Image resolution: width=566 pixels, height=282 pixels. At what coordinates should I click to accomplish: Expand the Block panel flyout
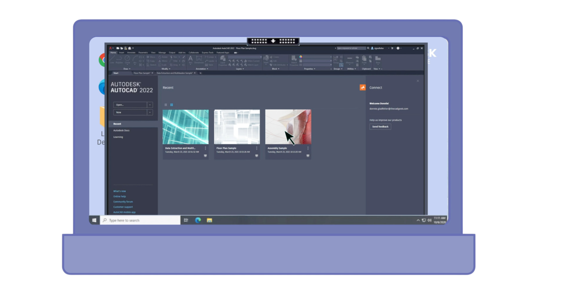(x=276, y=69)
